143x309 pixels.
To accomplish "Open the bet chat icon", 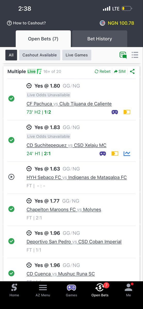I will click(123, 55).
